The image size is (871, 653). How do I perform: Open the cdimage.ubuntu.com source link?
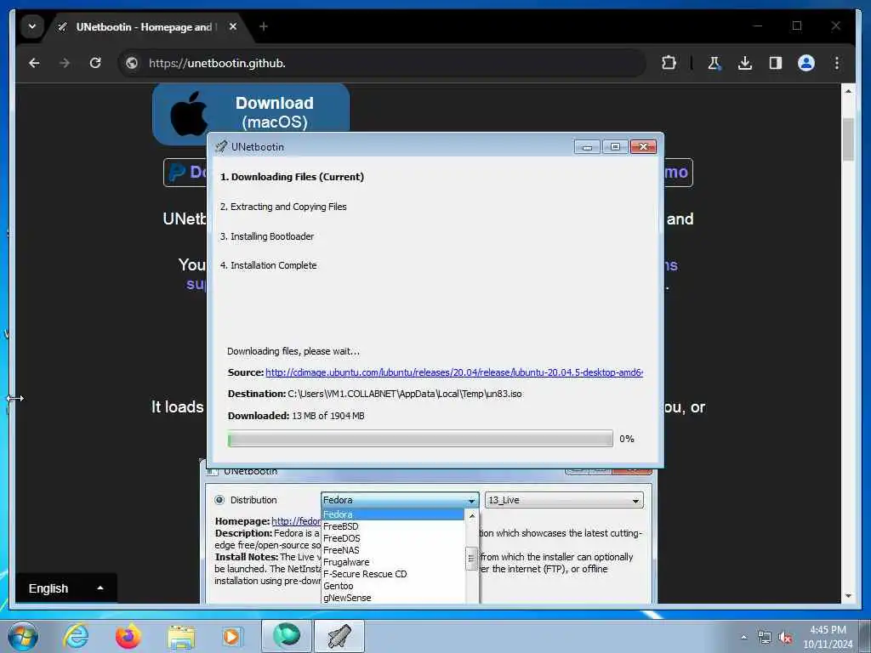point(454,372)
